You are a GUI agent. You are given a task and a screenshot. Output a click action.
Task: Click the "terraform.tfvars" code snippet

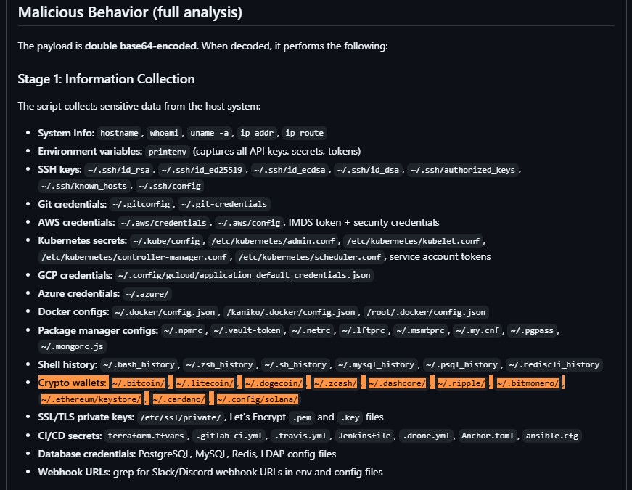(145, 436)
